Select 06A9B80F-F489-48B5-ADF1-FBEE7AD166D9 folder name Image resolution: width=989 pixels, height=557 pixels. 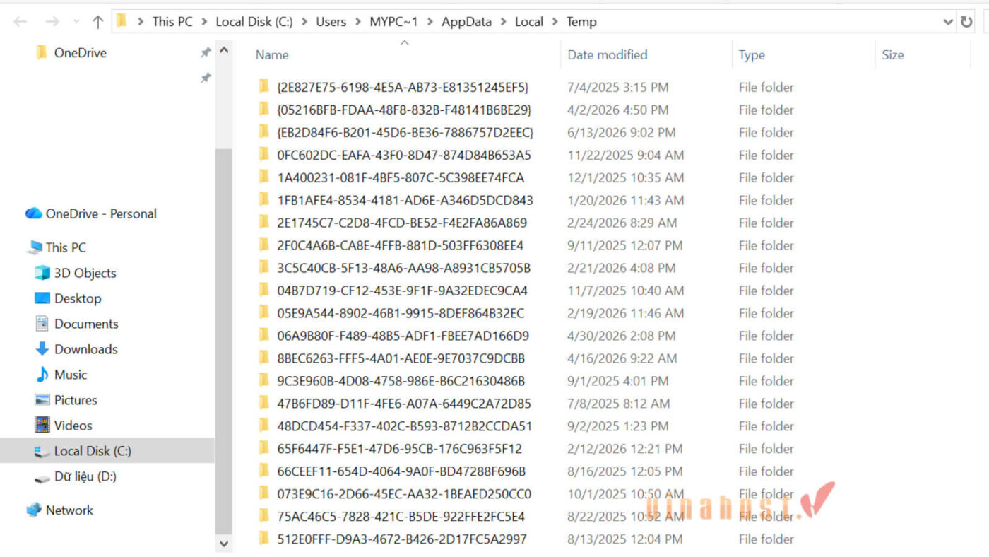tap(403, 336)
